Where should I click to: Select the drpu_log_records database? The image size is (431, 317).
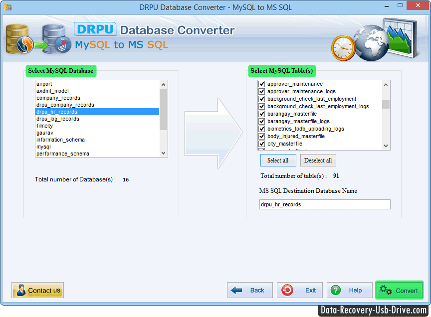(x=97, y=119)
